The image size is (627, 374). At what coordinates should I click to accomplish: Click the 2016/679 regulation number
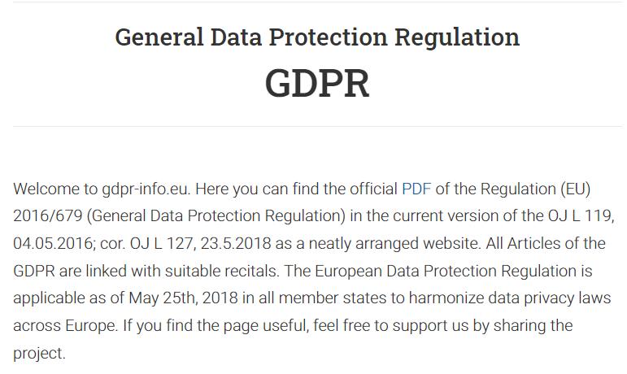coord(44,216)
